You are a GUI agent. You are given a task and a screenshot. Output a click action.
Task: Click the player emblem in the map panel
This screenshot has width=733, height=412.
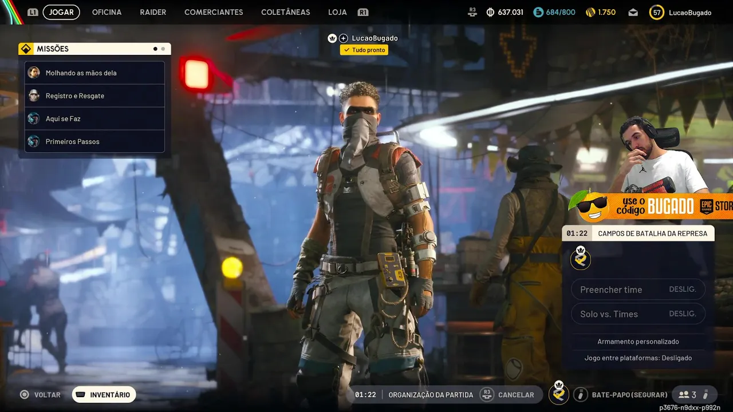[x=581, y=259]
